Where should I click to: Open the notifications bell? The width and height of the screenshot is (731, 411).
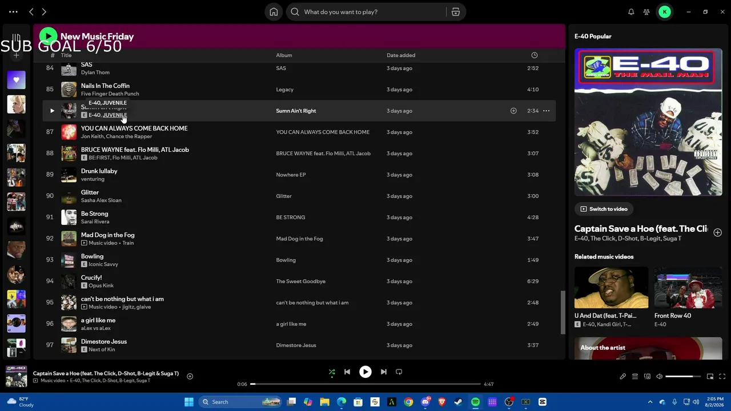coord(631,12)
